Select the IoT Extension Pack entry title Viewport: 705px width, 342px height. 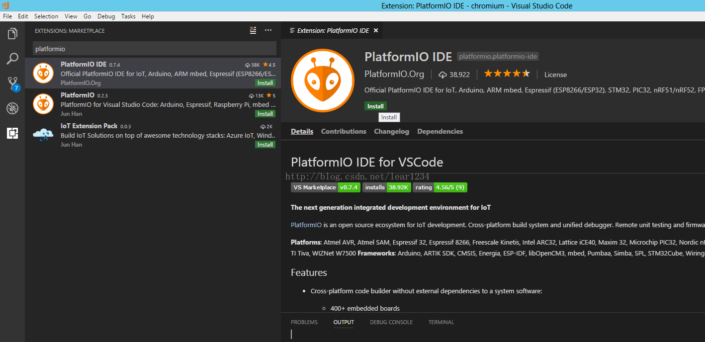[89, 126]
